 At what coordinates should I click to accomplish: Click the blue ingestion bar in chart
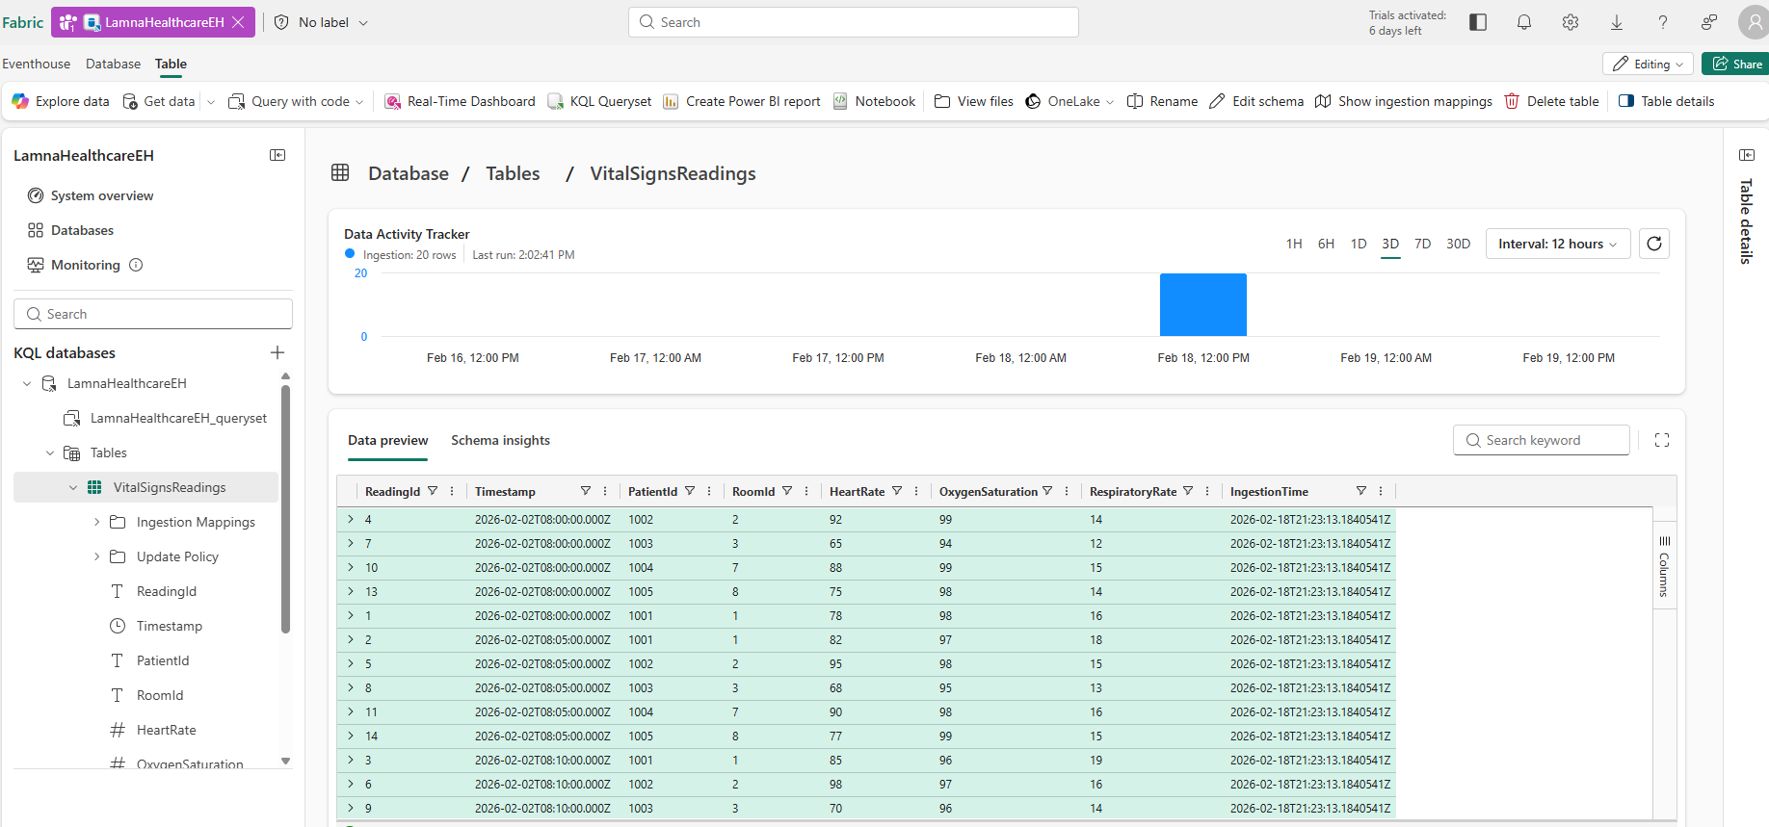(x=1203, y=304)
